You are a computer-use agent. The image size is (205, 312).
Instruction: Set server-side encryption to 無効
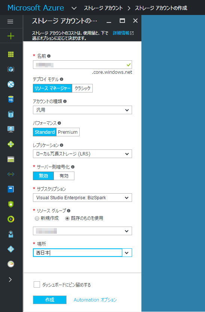click(43, 176)
